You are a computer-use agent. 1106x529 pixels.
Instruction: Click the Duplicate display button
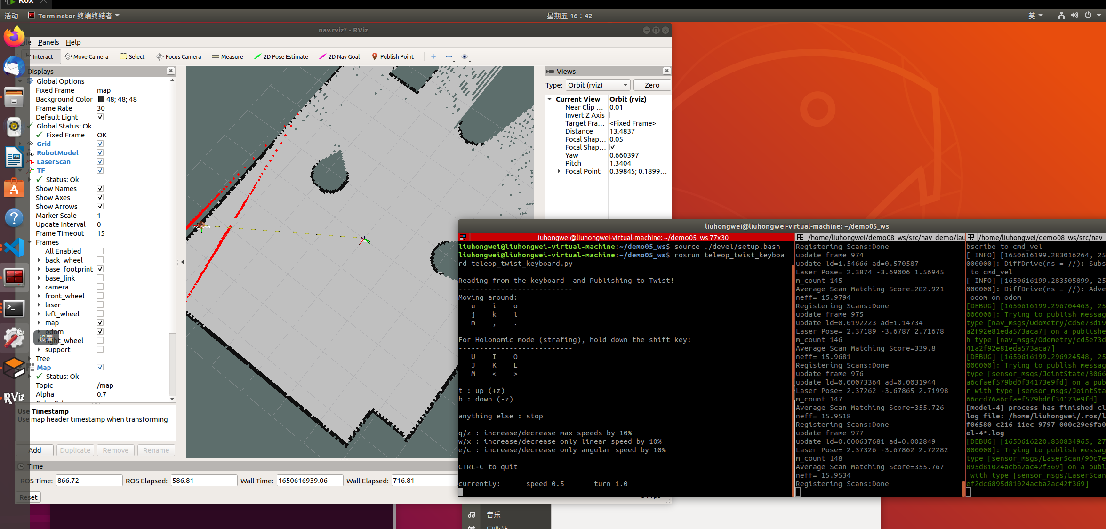pyautogui.click(x=75, y=450)
